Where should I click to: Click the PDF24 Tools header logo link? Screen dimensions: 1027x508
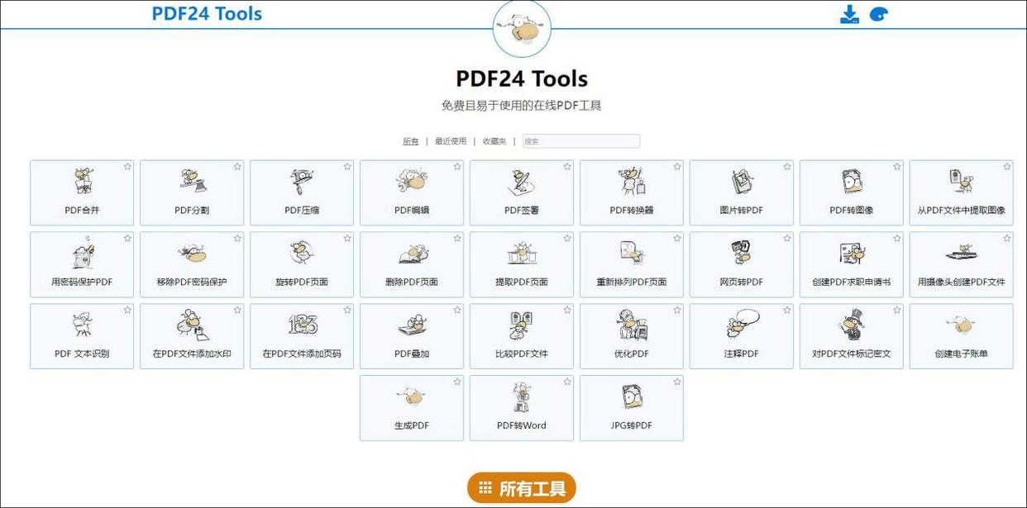[207, 14]
